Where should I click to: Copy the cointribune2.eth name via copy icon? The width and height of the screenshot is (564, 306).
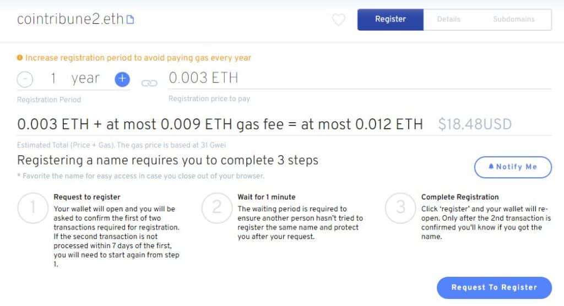[x=130, y=19]
